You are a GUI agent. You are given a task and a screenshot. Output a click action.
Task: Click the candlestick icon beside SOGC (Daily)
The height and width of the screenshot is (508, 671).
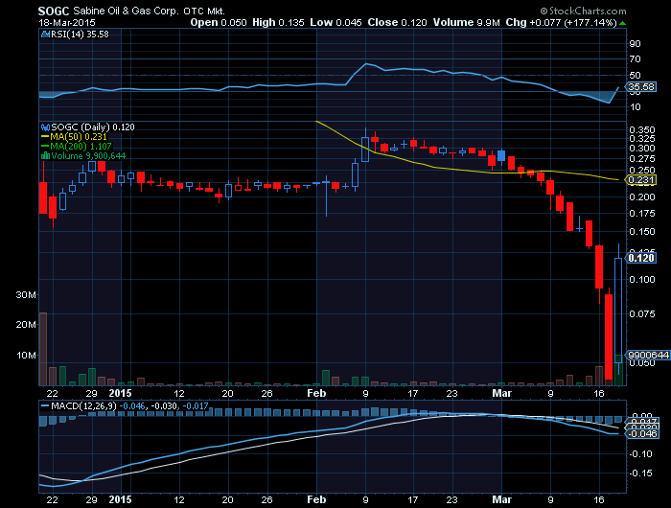pyautogui.click(x=45, y=127)
